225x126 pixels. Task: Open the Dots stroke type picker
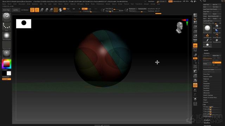coord(6,27)
